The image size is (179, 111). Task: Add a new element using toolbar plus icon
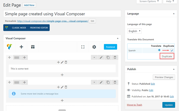click(21, 47)
